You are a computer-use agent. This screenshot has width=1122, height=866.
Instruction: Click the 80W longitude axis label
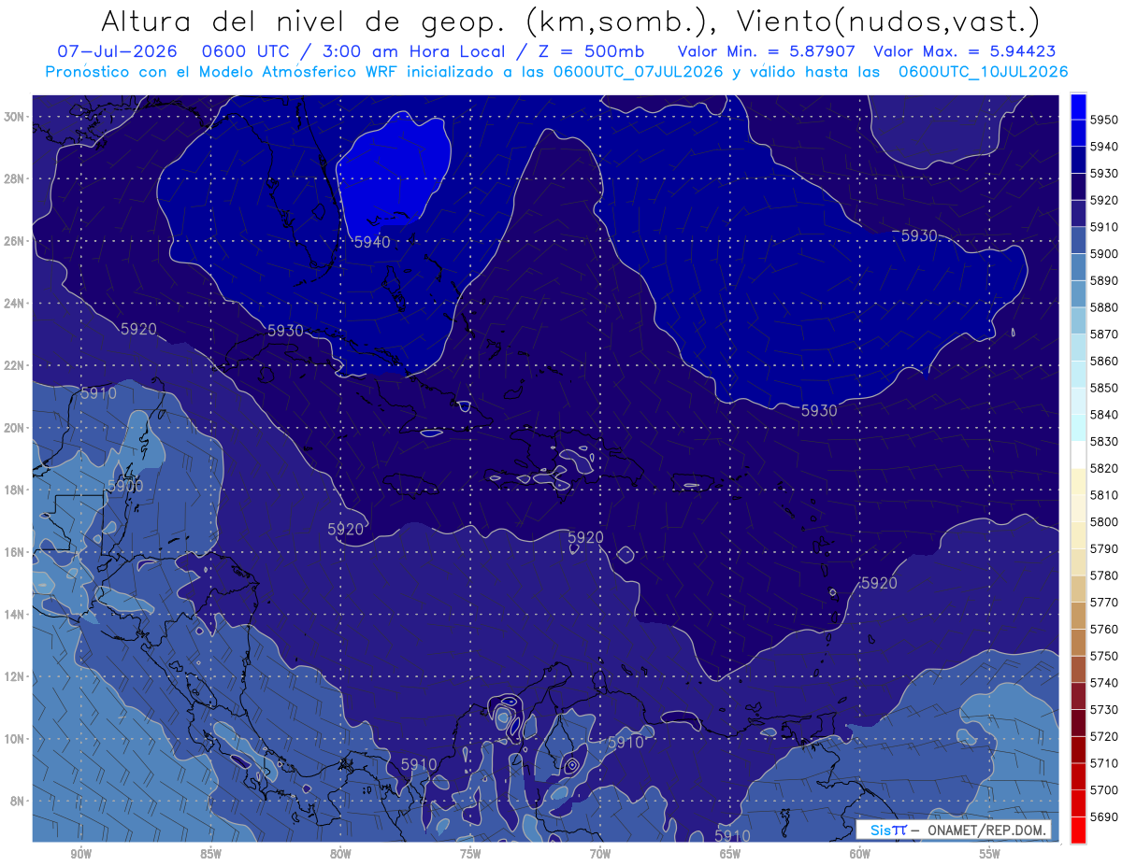(340, 854)
